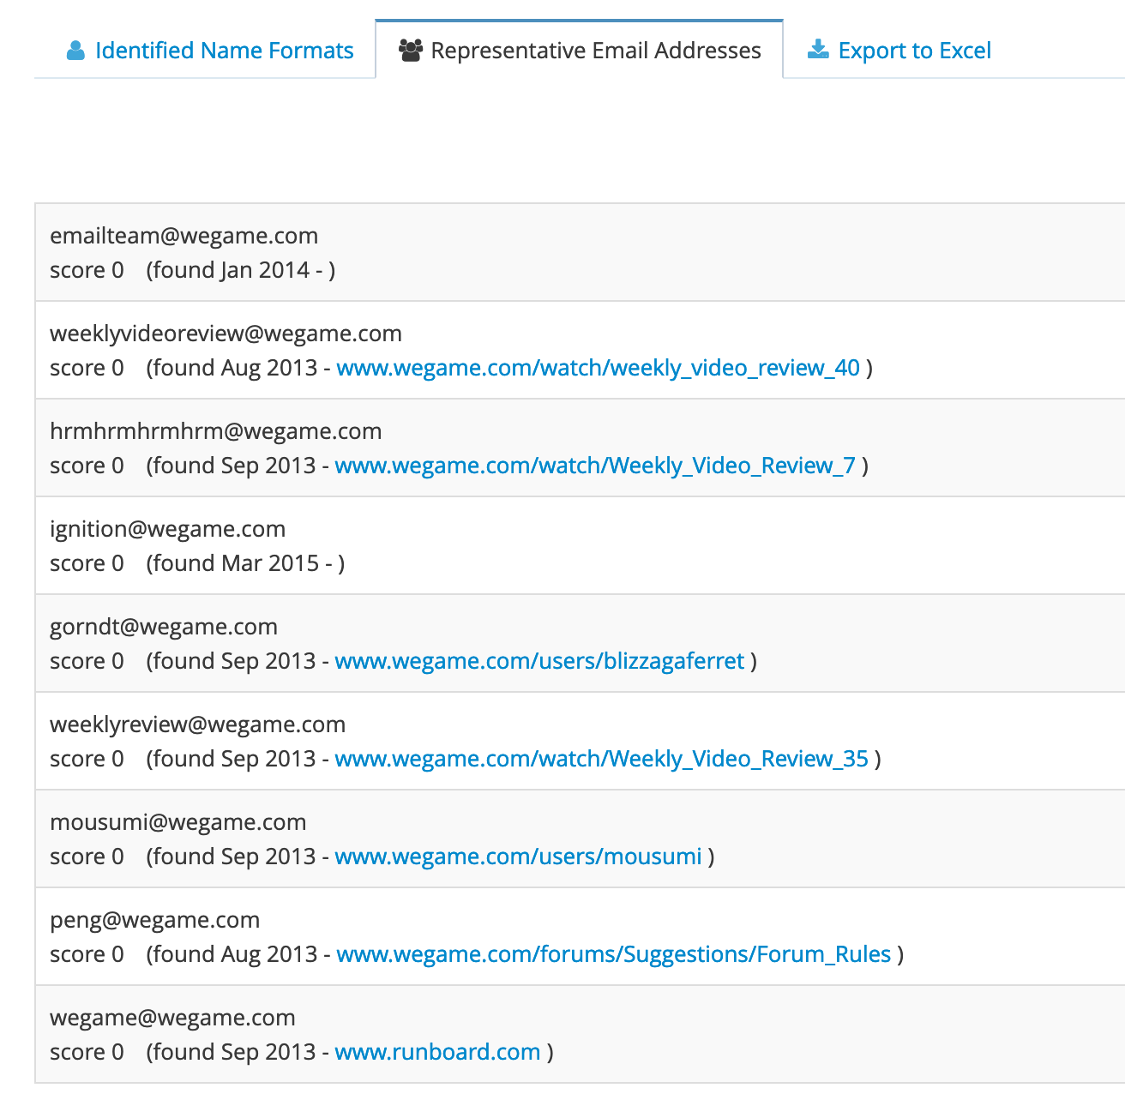
Task: Select the Representative Email Addresses tab
Action: point(580,51)
